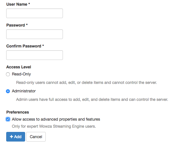176x150 pixels.
Task: Select the Confirm Password field
Action: [x=34, y=55]
